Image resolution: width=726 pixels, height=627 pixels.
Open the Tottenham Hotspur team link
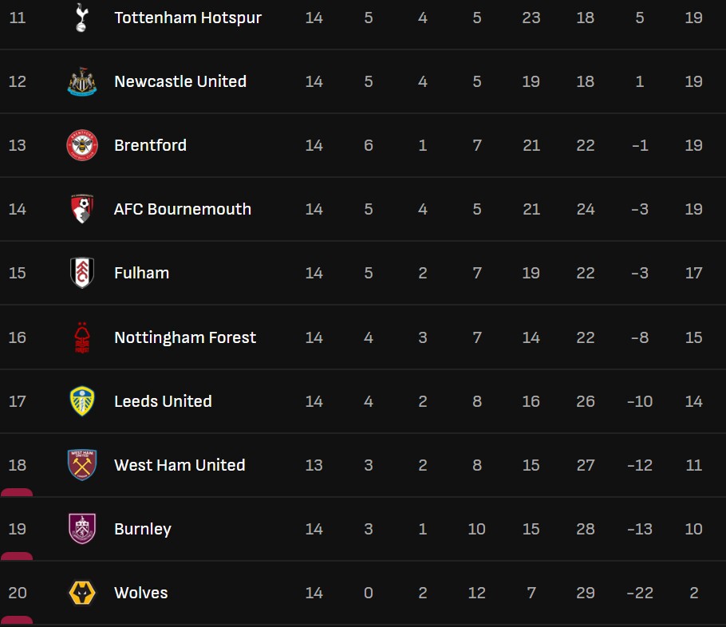[187, 18]
